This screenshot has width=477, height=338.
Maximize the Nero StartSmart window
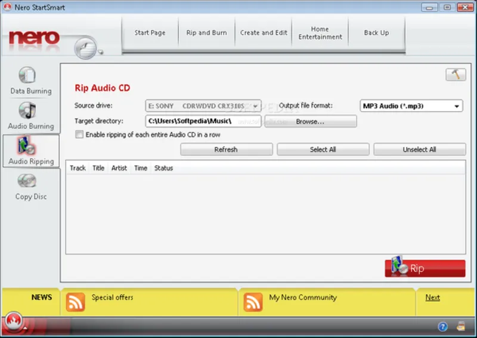pyautogui.click(x=447, y=7)
